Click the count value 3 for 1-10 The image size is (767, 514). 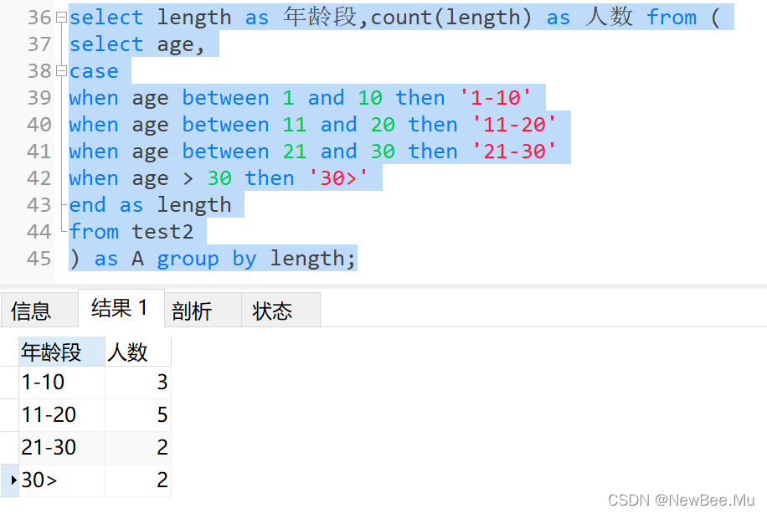[138, 382]
